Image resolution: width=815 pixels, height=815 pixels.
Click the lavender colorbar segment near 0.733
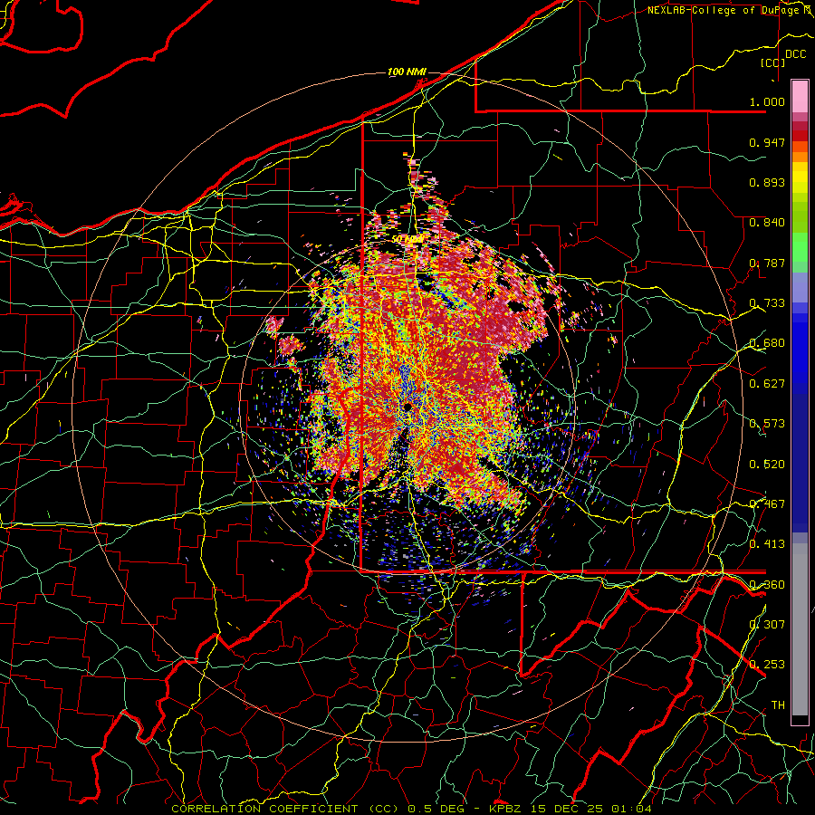click(x=800, y=287)
